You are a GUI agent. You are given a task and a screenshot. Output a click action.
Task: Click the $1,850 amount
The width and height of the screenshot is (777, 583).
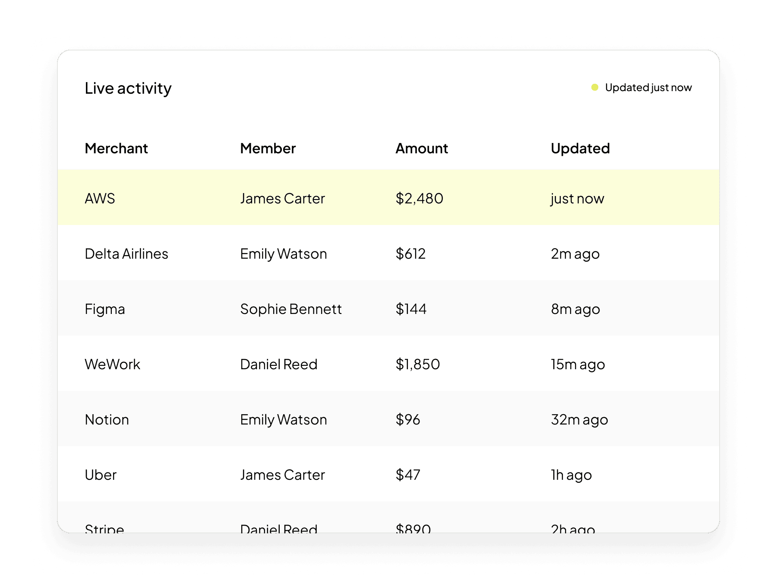coord(418,364)
